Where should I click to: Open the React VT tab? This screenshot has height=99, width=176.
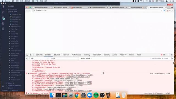coord(123,55)
